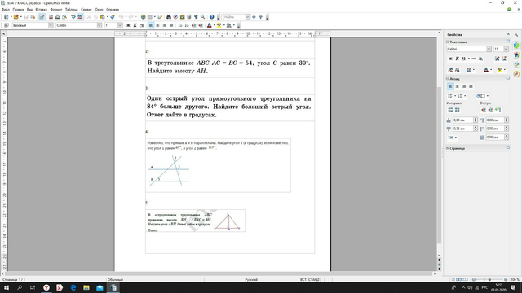Image resolution: width=522 pixels, height=293 pixels.
Task: Open the Формат menu
Action: click(56, 10)
